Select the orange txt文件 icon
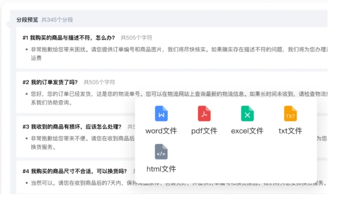 coord(290,113)
